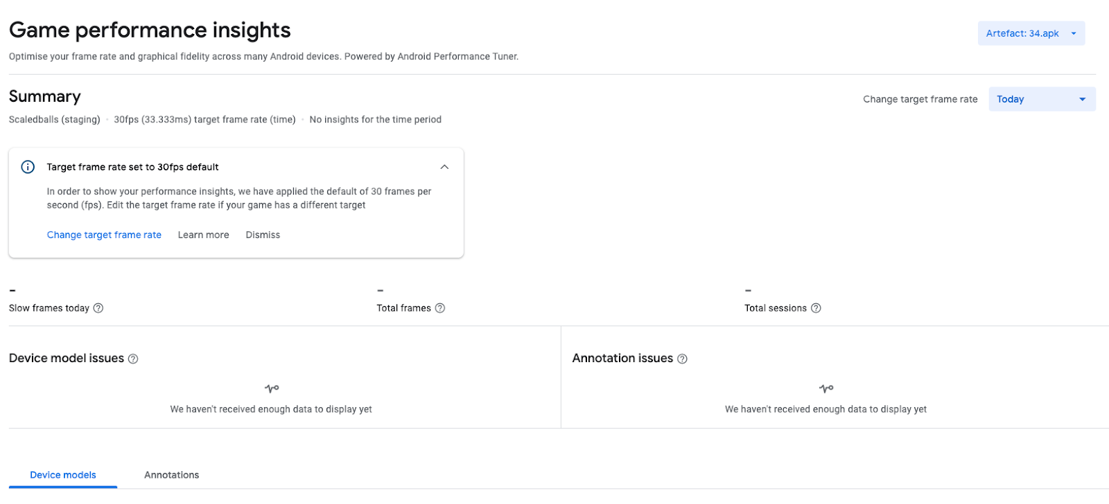
Task: Switch to the Annotations tab
Action: [171, 475]
